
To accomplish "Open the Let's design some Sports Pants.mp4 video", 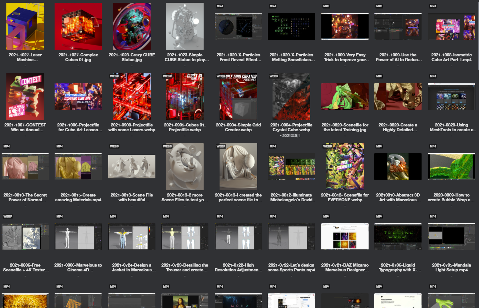I will [x=291, y=237].
